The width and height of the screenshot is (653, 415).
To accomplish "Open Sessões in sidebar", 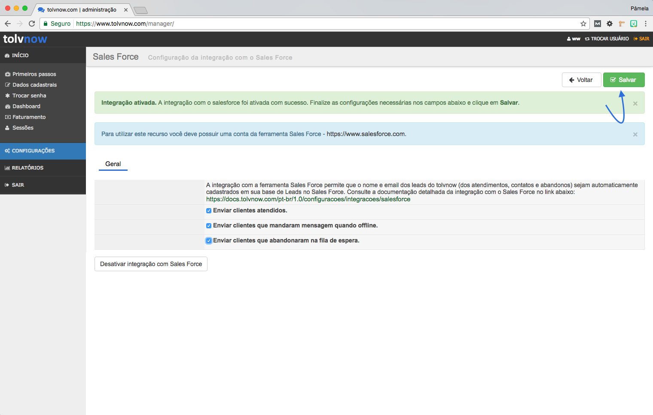I will pos(23,128).
